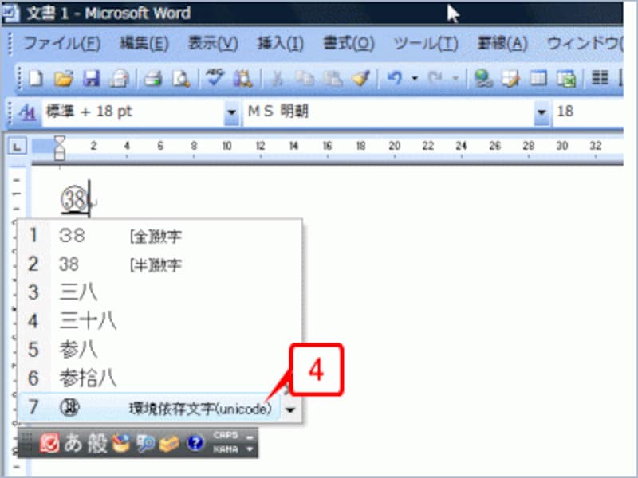
Task: Open IME help question mark
Action: point(195,443)
